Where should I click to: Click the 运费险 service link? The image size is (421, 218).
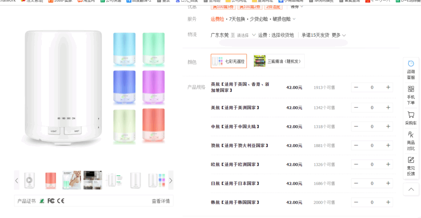click(x=217, y=19)
